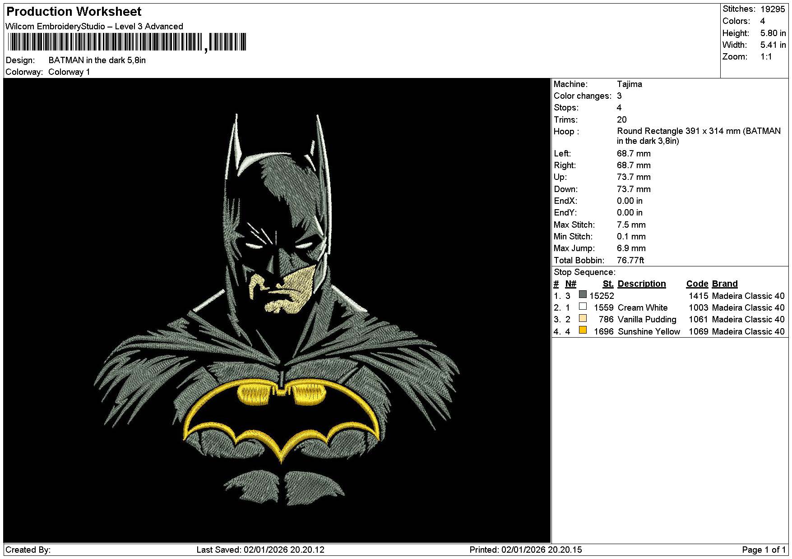The width and height of the screenshot is (792, 559).
Task: Click the "Stops:" label
Action: 566,108
